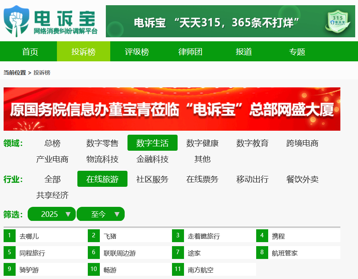The height and width of the screenshot is (279, 358).
Task: Select 金融科技 domain filter
Action: (152, 159)
